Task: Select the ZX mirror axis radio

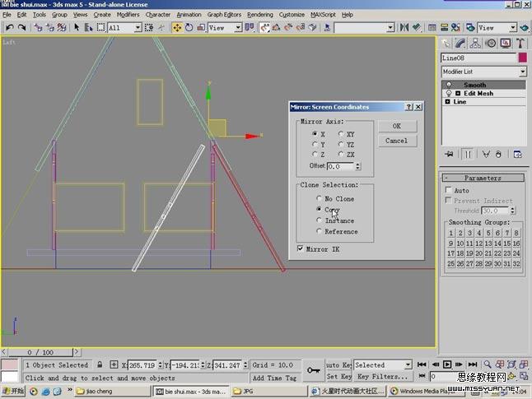Action: point(341,154)
